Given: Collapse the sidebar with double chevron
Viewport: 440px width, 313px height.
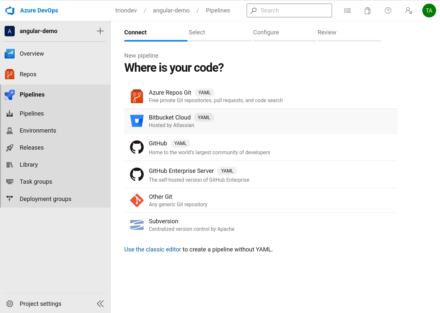Looking at the screenshot, I should (x=100, y=304).
